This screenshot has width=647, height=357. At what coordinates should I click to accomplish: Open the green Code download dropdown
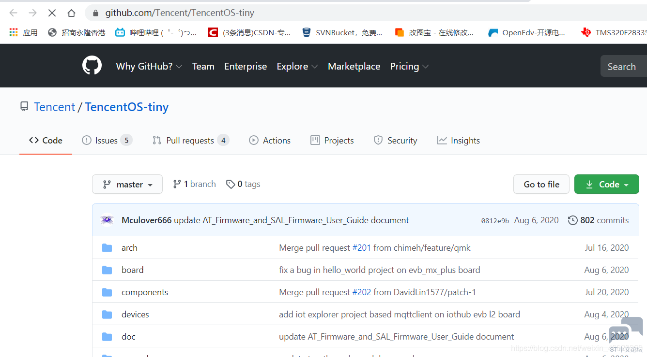(607, 184)
